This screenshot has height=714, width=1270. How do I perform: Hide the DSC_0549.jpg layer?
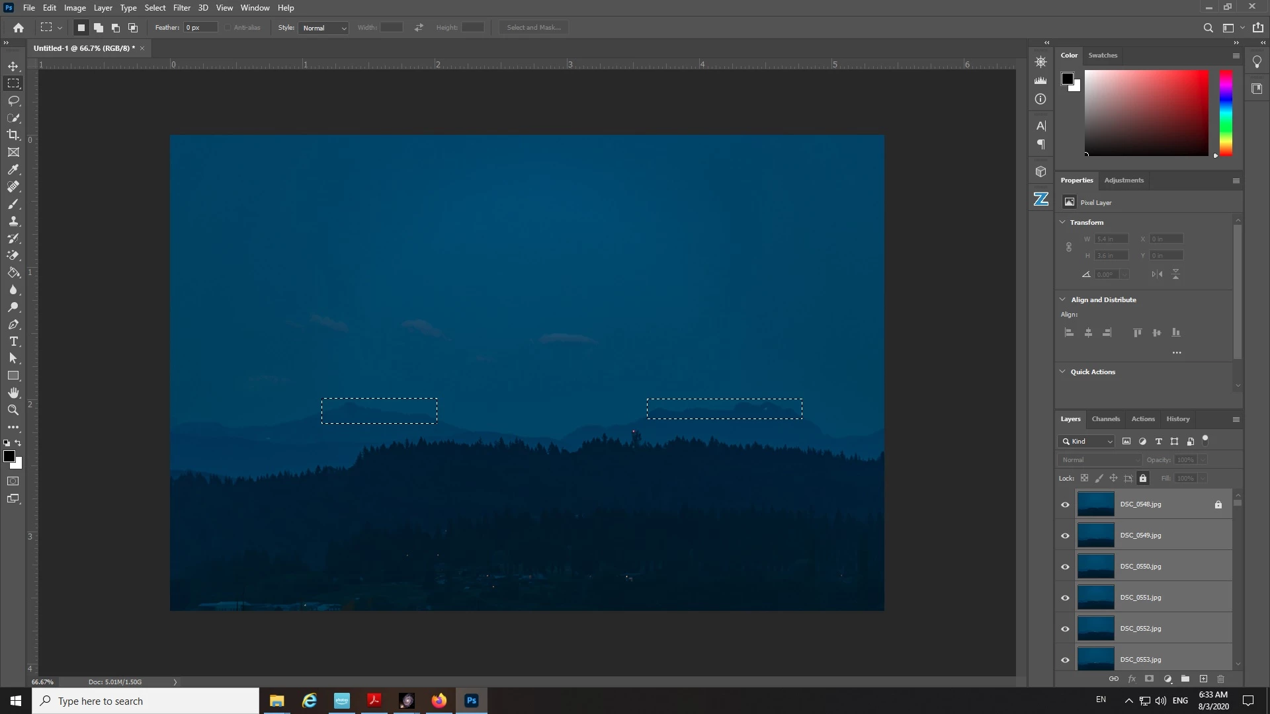(x=1065, y=535)
